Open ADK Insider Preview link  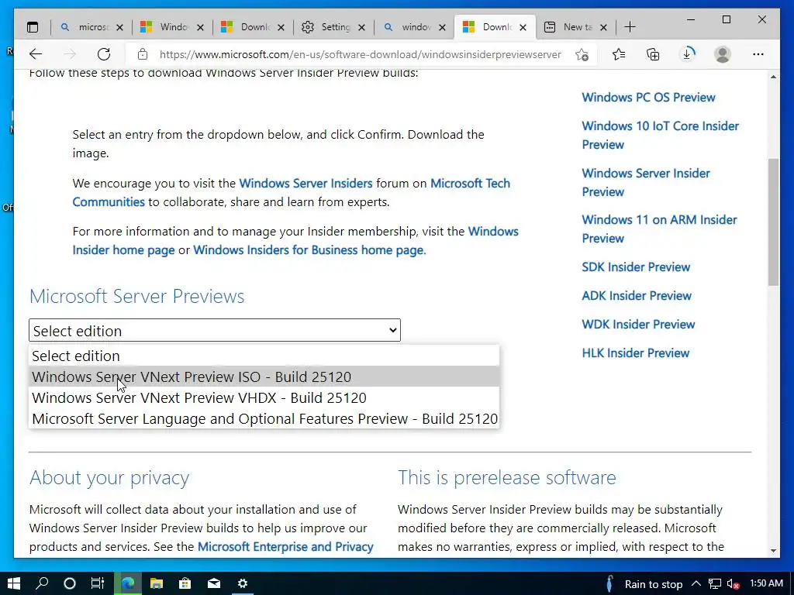(637, 295)
